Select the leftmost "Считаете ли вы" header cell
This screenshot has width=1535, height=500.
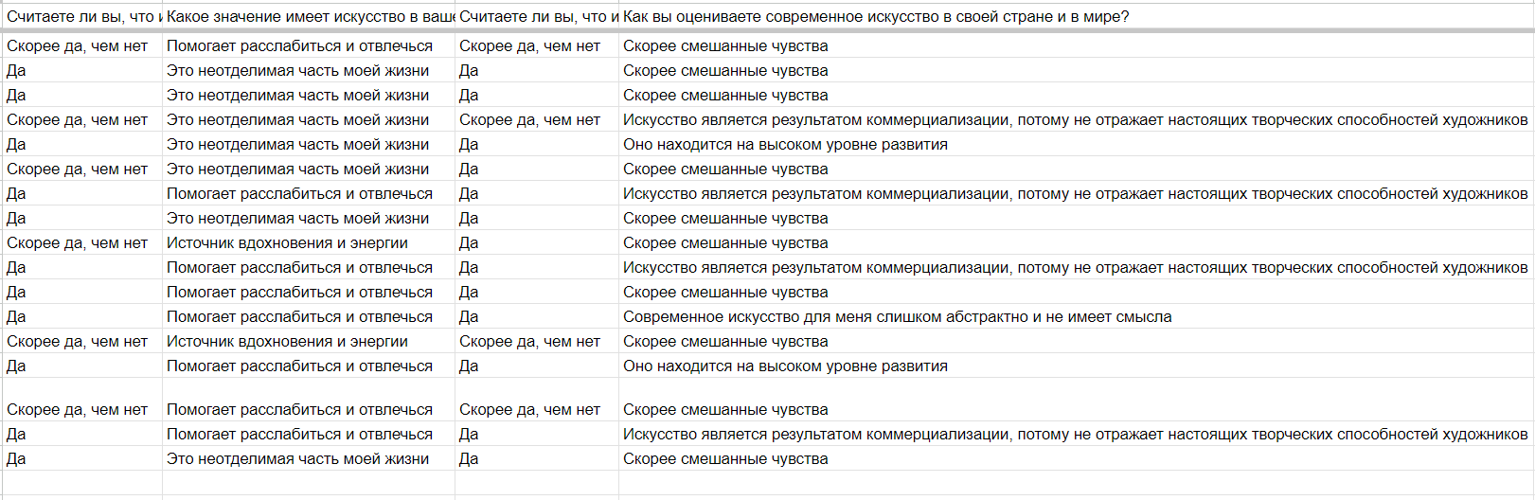[x=81, y=17]
